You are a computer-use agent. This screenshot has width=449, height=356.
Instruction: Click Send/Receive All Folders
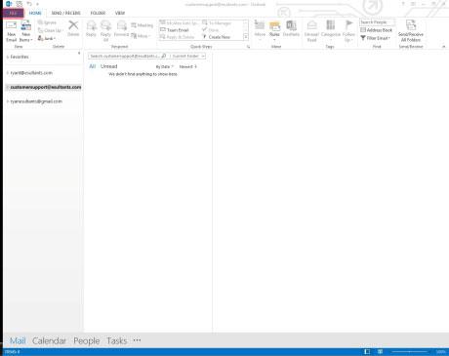click(x=411, y=31)
